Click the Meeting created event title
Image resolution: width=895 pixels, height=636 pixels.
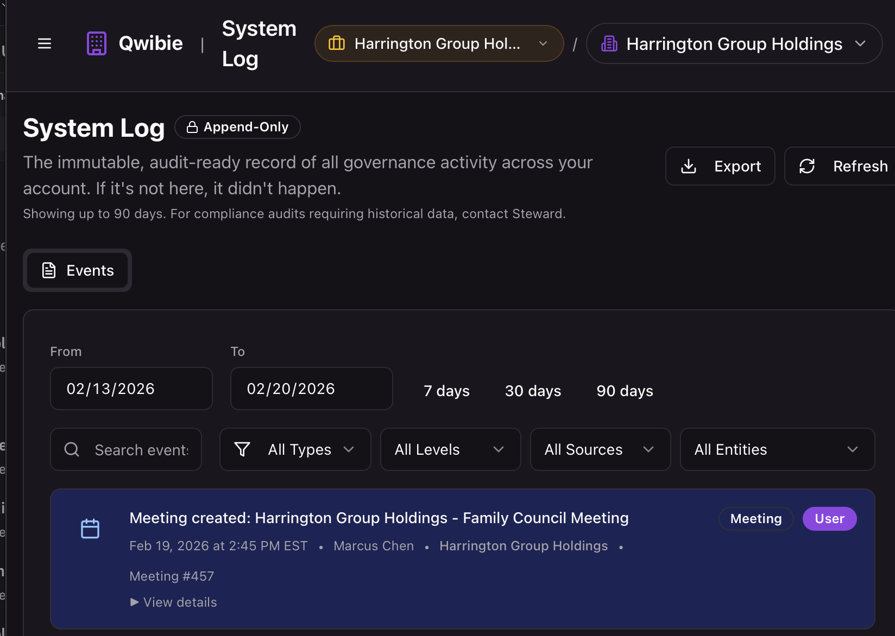point(379,518)
